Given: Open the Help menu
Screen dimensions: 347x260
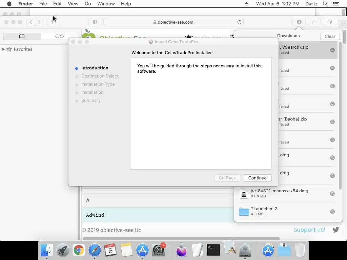Looking at the screenshot, I should coord(126,4).
